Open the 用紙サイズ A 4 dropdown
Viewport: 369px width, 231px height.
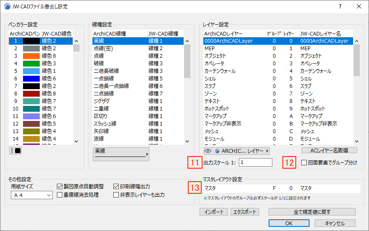tap(31, 195)
